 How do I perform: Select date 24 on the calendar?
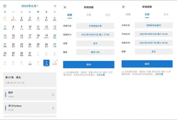(x=30, y=45)
